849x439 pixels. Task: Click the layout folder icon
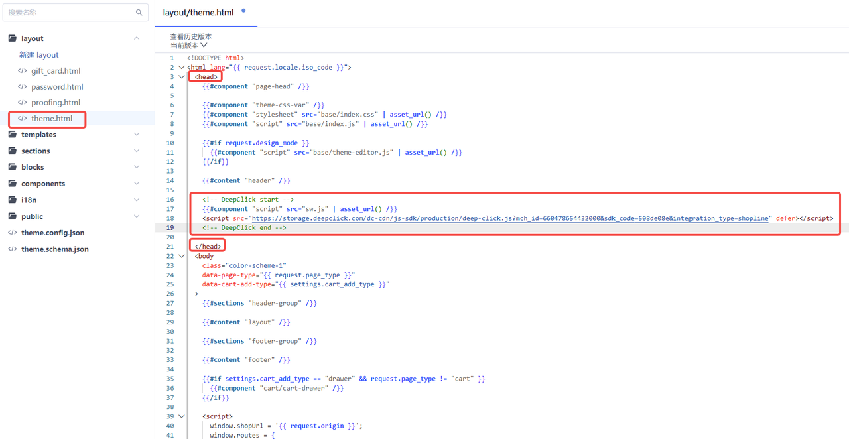pyautogui.click(x=12, y=38)
